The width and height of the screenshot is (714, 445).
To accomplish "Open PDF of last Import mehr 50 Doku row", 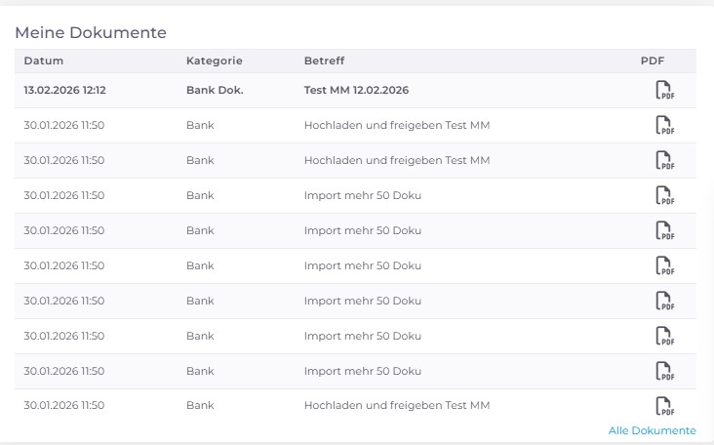I will [663, 372].
